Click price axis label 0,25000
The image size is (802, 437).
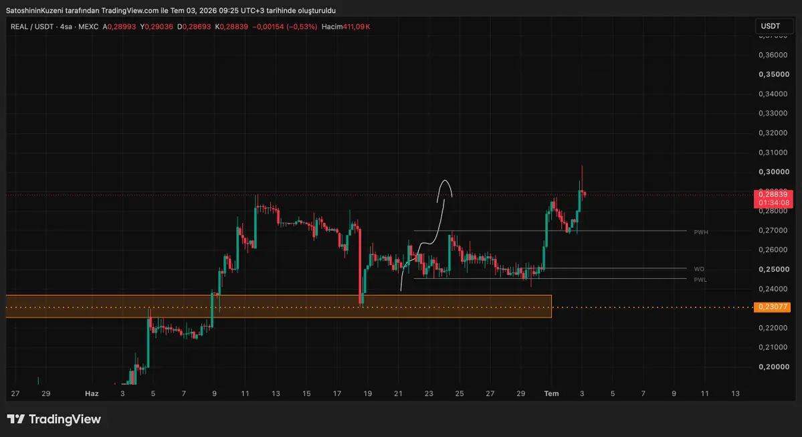click(x=773, y=269)
